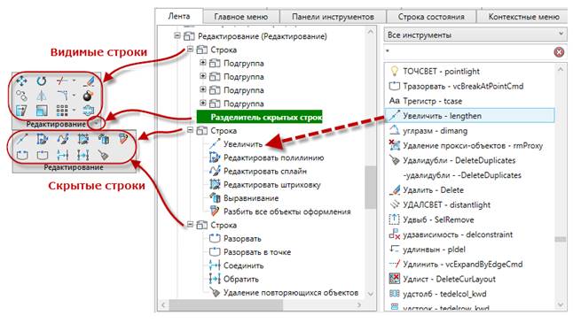Expand the last Подгруппа node above the separator
The height and width of the screenshot is (323, 573).
point(203,104)
